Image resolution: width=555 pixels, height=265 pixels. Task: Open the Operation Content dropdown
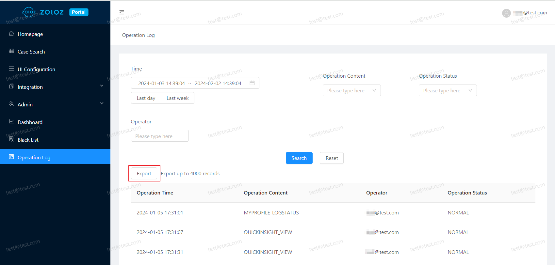(x=351, y=91)
